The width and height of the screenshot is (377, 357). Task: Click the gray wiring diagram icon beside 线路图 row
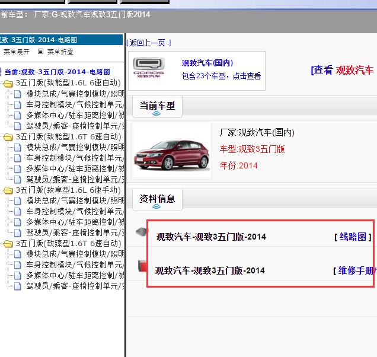(x=142, y=231)
